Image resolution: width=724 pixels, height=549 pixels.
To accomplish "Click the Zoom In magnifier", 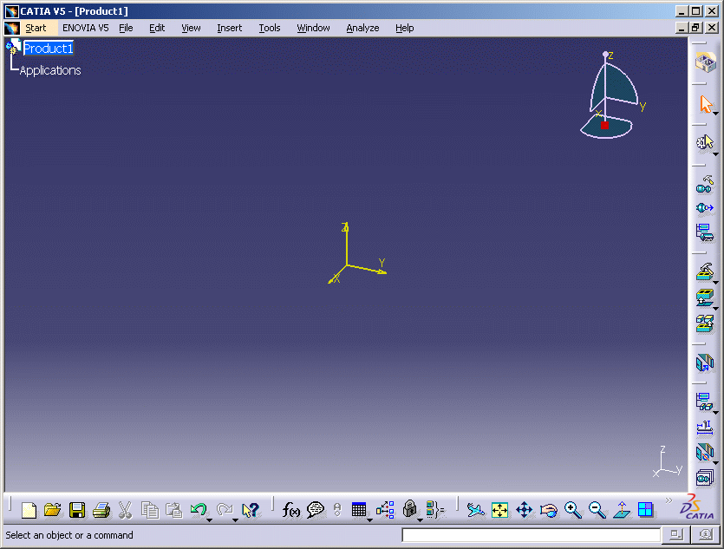I will 573,510.
